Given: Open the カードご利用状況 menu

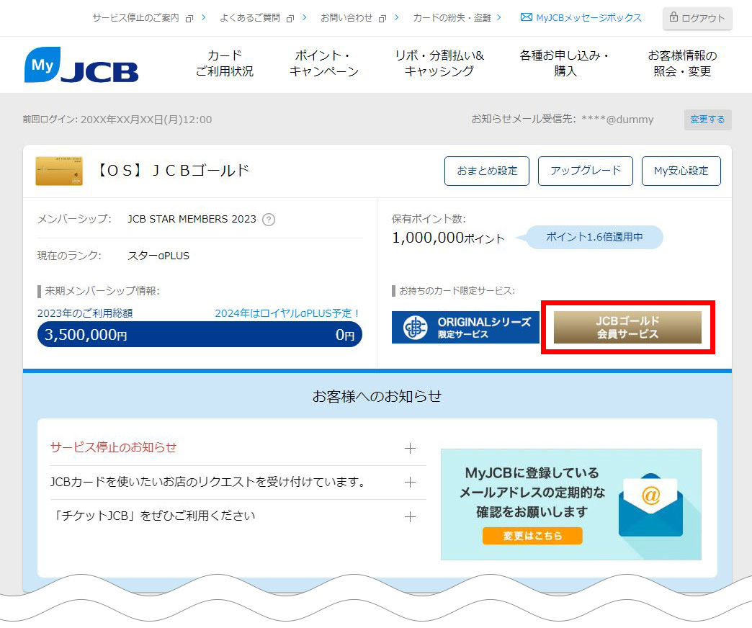Looking at the screenshot, I should point(225,63).
